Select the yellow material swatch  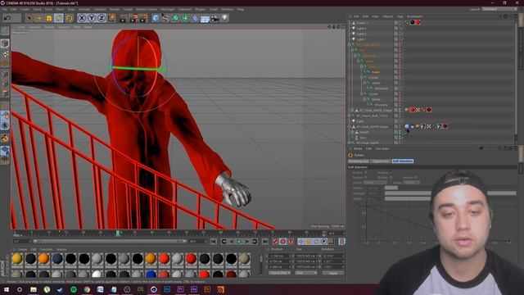(17, 259)
